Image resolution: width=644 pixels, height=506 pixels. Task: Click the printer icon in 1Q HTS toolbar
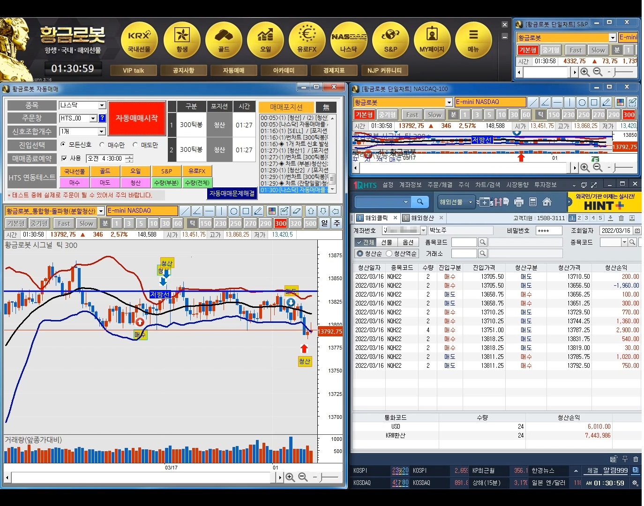(518, 202)
